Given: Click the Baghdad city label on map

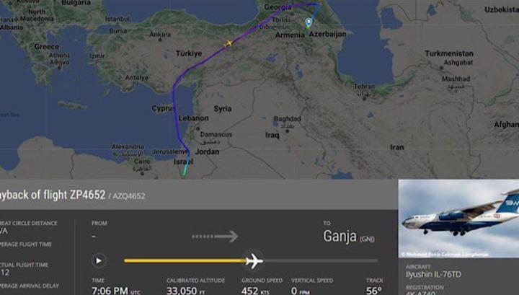Looking at the screenshot, I should [288, 119].
